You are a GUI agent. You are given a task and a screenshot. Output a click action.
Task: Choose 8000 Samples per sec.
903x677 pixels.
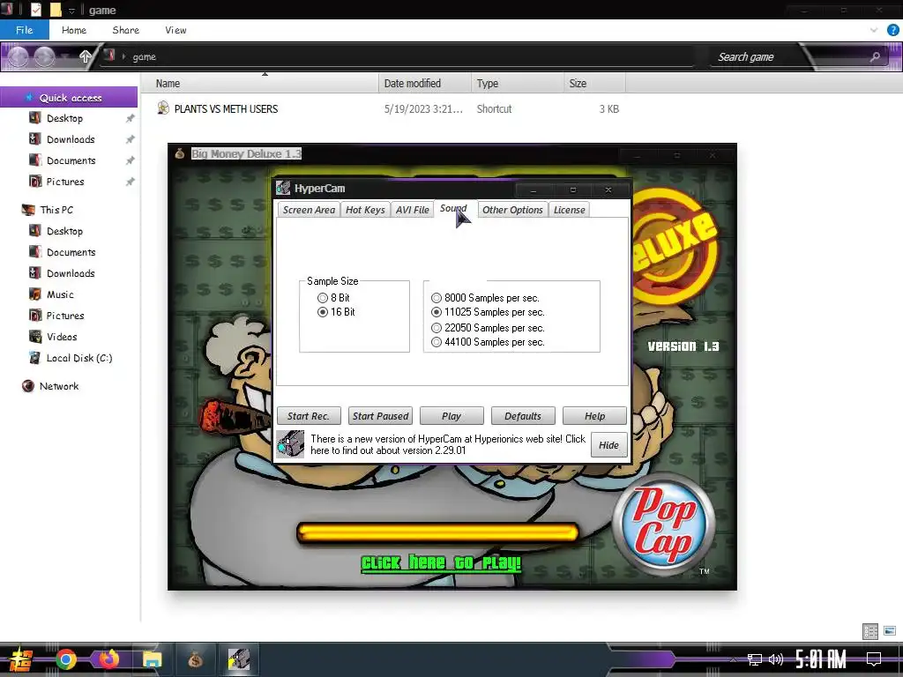(485, 298)
